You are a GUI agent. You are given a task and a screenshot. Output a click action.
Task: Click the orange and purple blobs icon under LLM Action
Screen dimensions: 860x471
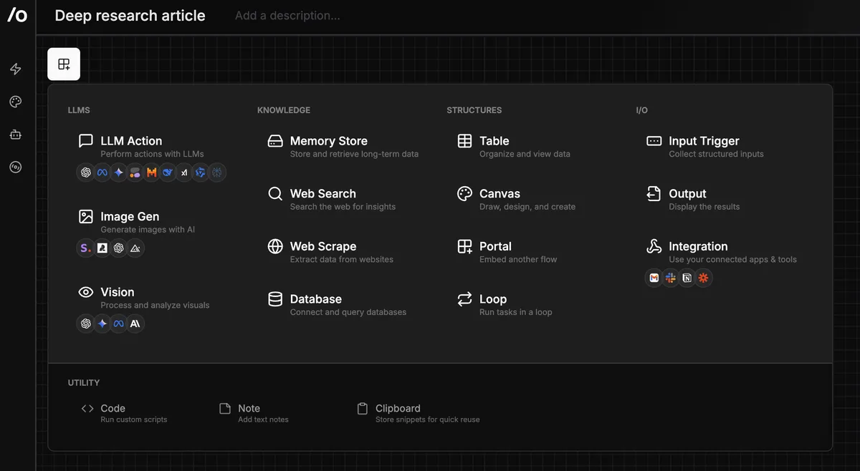coord(135,173)
